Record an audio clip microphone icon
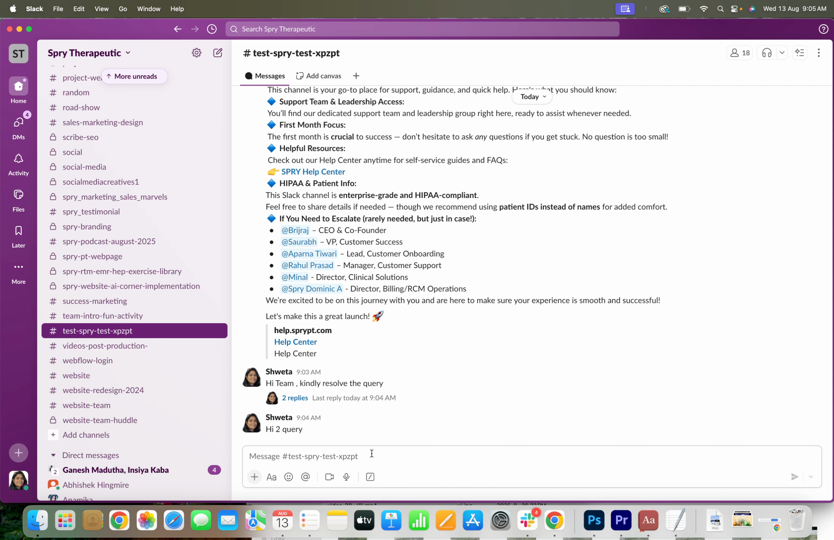834x540 pixels. coord(346,477)
